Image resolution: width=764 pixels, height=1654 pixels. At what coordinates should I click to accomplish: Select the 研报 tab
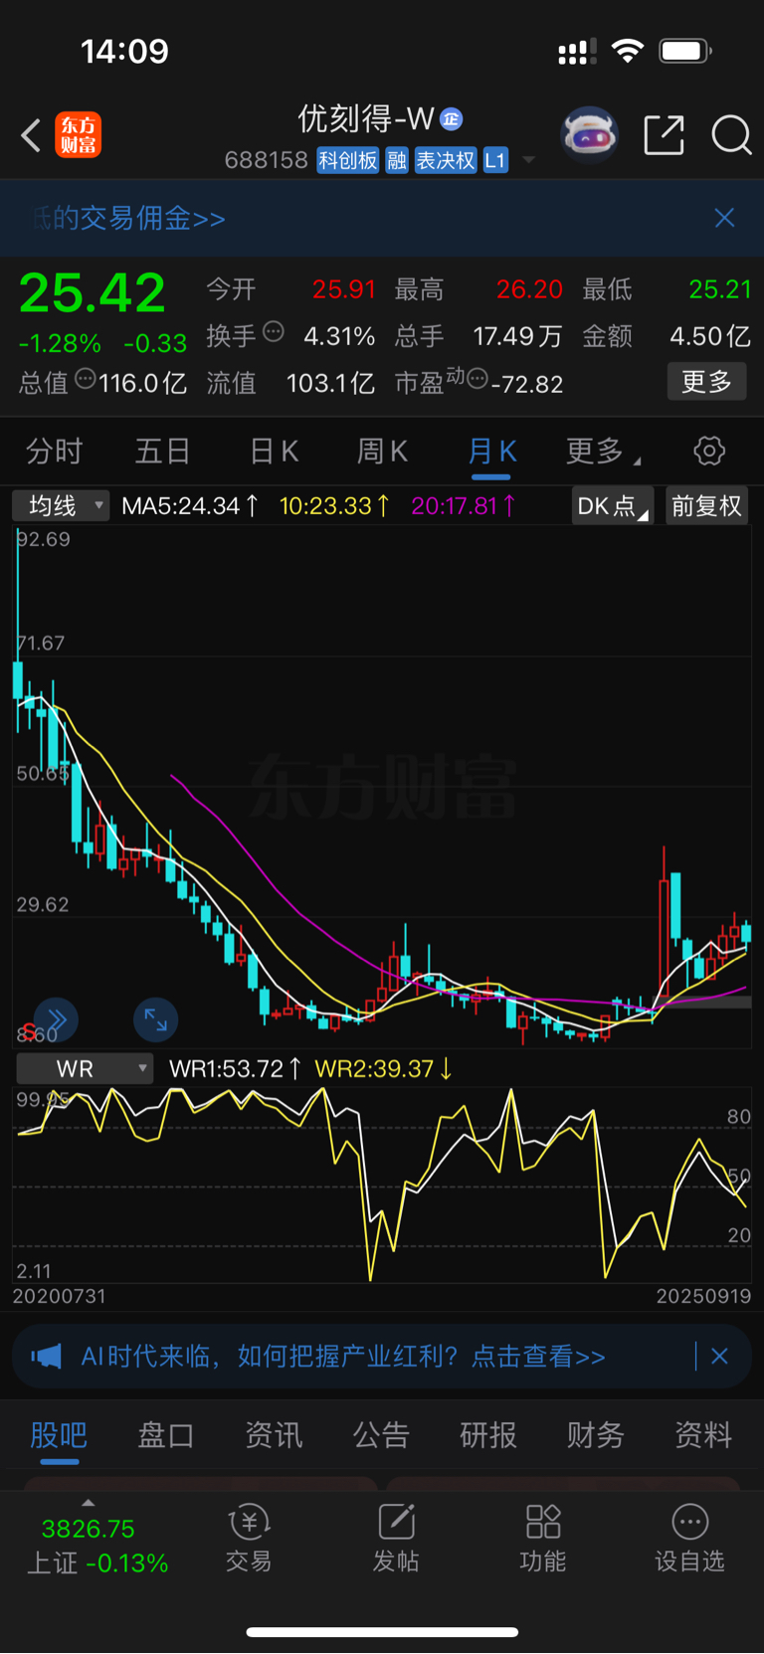(488, 1435)
